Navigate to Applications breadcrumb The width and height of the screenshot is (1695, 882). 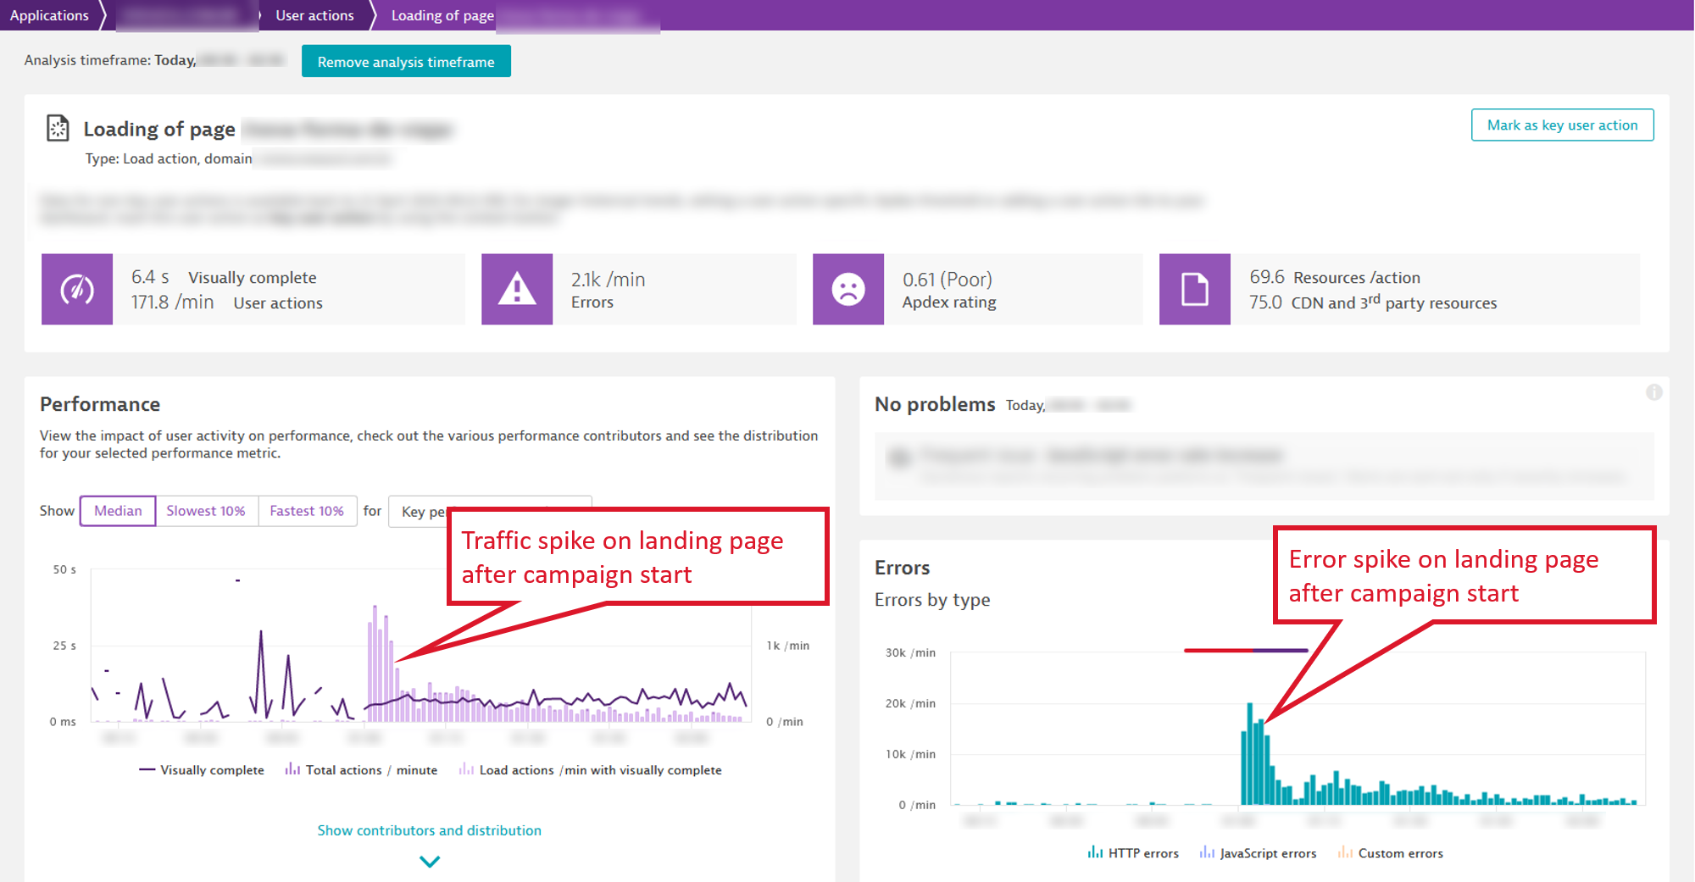49,15
